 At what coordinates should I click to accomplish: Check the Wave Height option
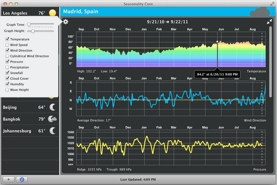point(7,90)
